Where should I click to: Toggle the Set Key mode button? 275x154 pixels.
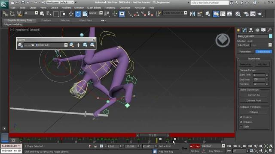point(195,151)
